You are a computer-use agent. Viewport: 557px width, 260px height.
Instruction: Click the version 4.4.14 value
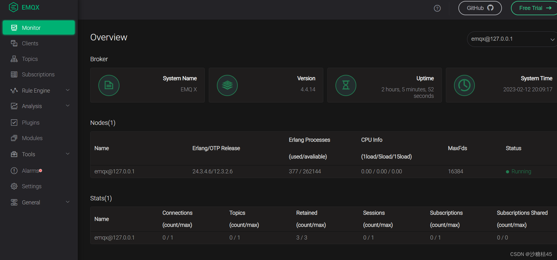point(308,89)
